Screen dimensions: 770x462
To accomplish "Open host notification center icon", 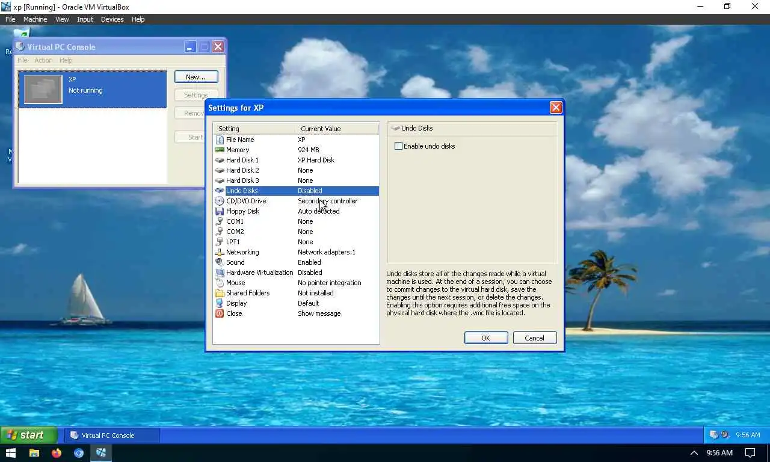I will pos(750,453).
